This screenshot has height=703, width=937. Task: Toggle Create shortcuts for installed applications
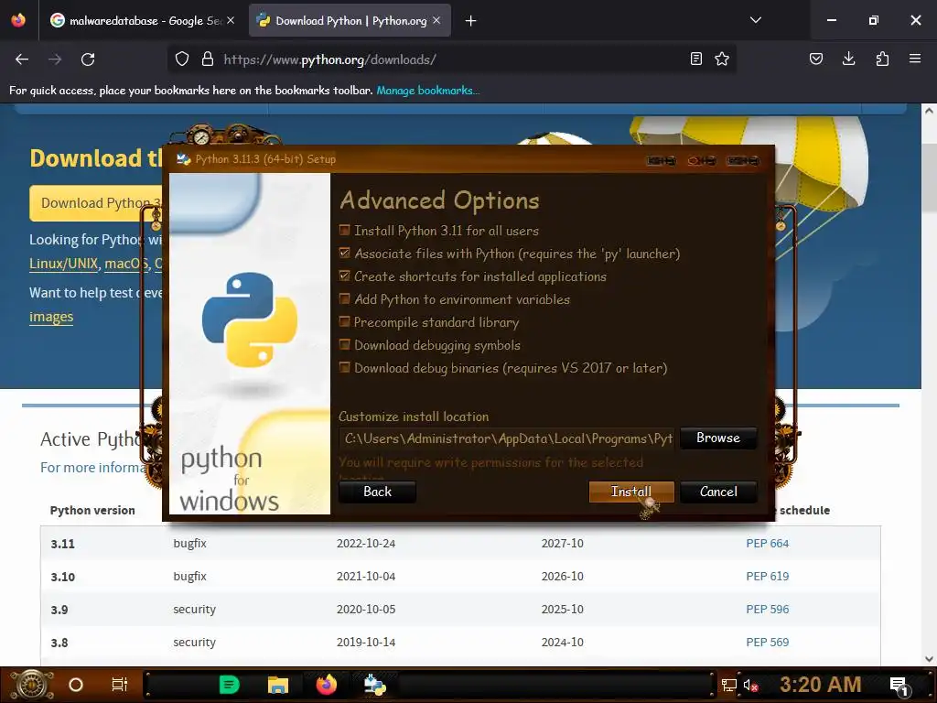[x=345, y=276]
